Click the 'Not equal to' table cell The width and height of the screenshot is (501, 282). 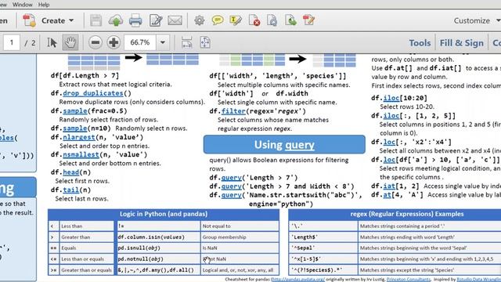240,226
